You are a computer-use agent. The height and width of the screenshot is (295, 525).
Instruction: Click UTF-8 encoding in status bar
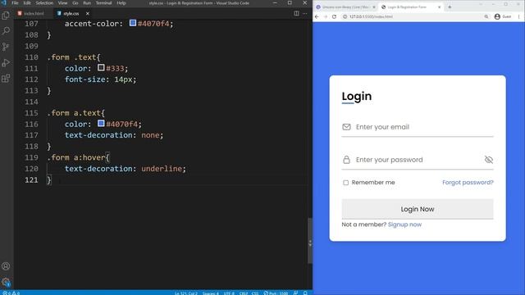coord(229,293)
